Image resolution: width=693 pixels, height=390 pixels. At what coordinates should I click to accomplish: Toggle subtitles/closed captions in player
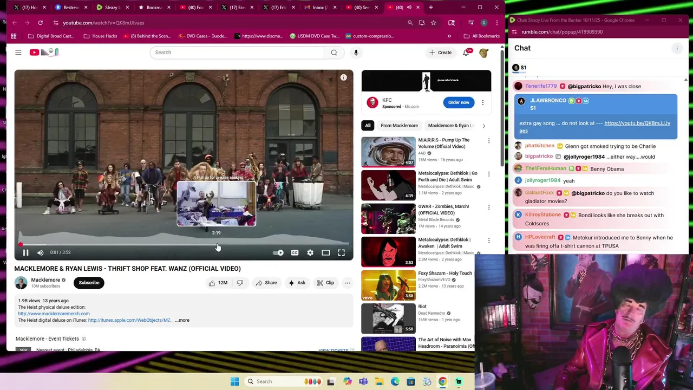[295, 252]
